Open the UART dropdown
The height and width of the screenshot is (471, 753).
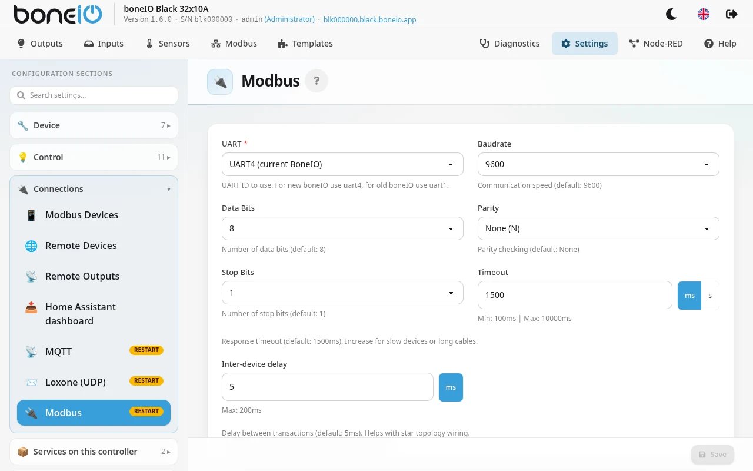pyautogui.click(x=342, y=164)
